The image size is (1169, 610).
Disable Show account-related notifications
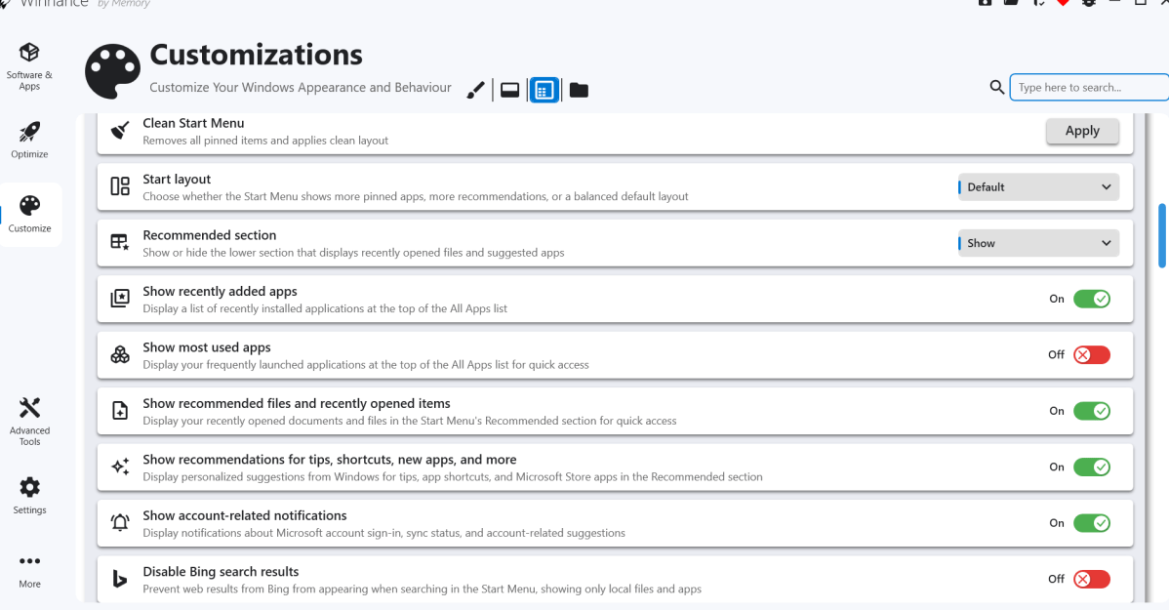pyautogui.click(x=1091, y=523)
